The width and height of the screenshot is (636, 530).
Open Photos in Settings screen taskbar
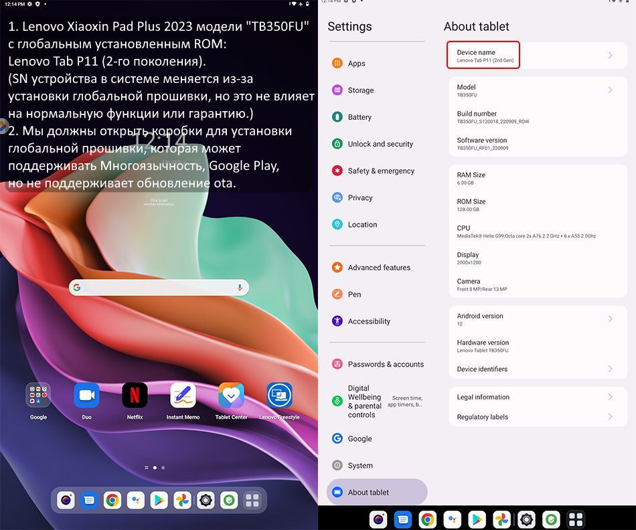pyautogui.click(x=501, y=519)
